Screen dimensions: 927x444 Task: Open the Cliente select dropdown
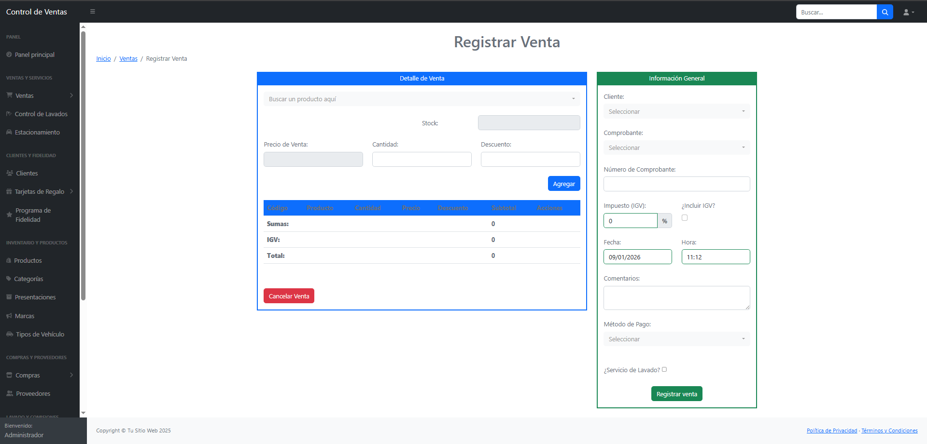[x=676, y=111]
